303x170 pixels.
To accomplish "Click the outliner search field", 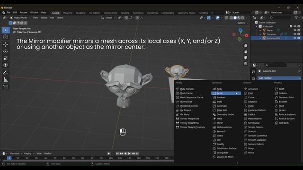I will coord(280,18).
